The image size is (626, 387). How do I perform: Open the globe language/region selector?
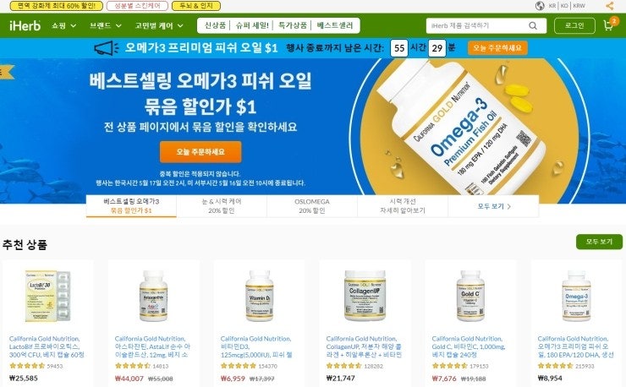click(540, 6)
